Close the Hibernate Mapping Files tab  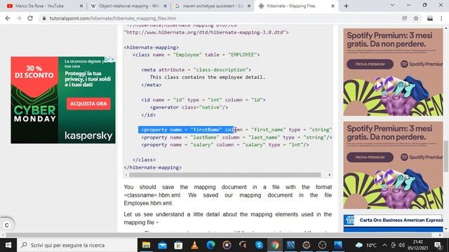tap(333, 6)
